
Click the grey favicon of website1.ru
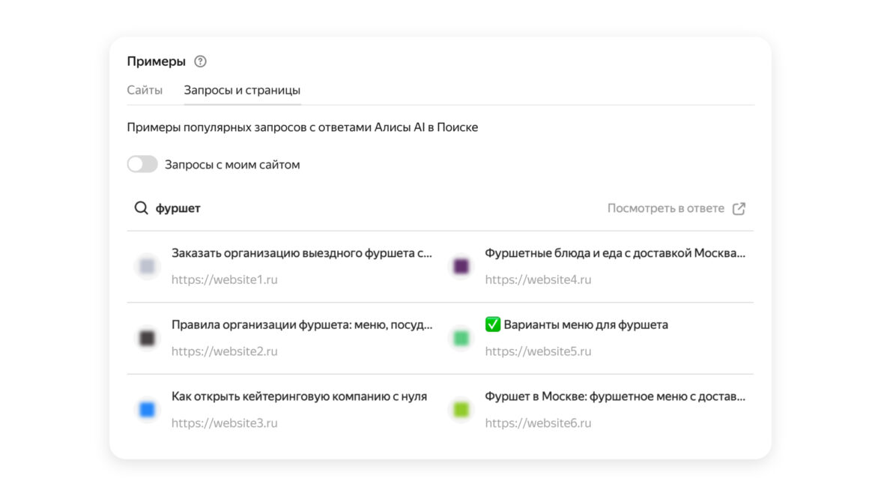148,266
